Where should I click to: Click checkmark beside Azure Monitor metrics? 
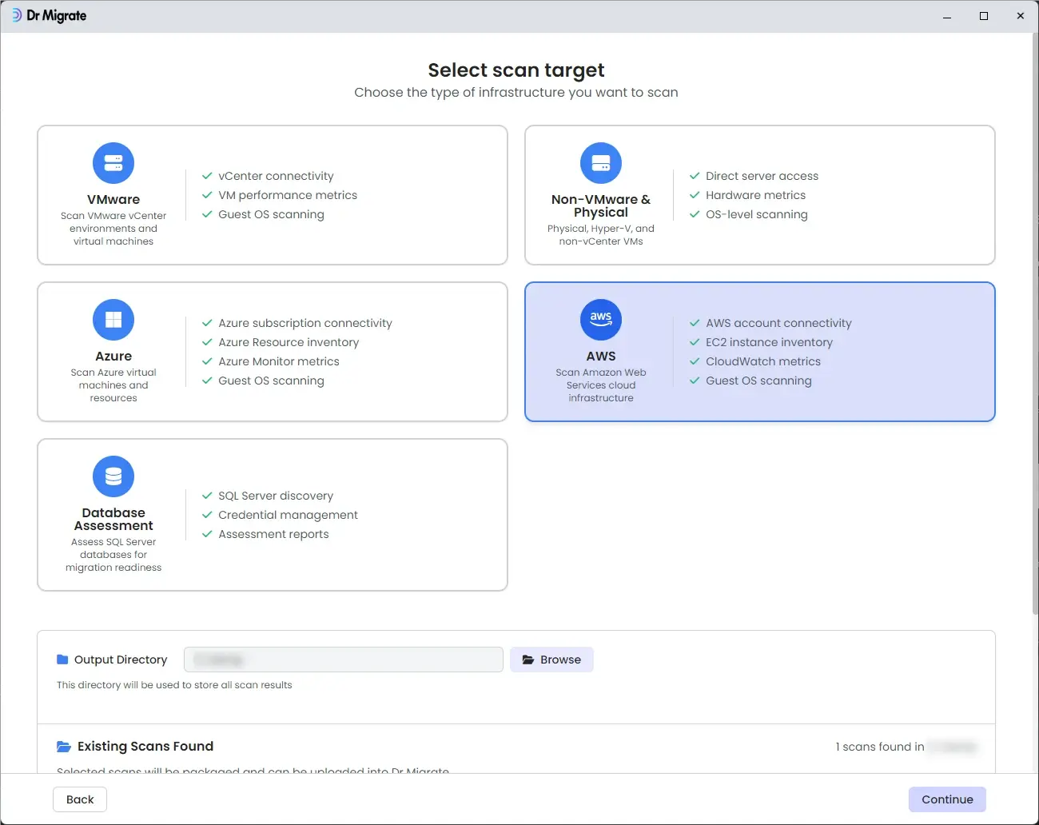pos(207,361)
